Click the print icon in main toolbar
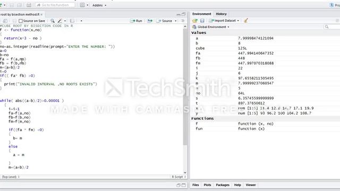 28,5
